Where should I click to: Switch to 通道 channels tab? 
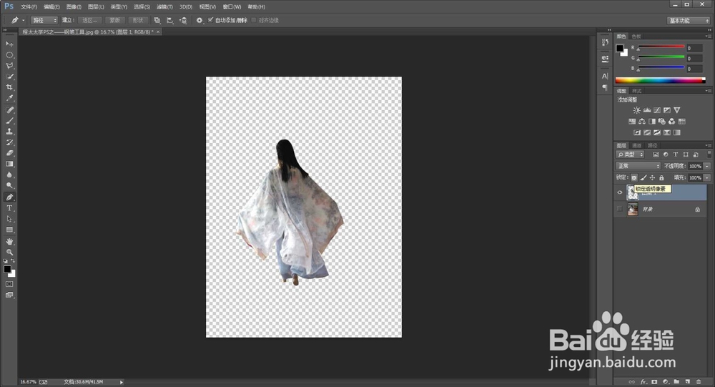(637, 145)
